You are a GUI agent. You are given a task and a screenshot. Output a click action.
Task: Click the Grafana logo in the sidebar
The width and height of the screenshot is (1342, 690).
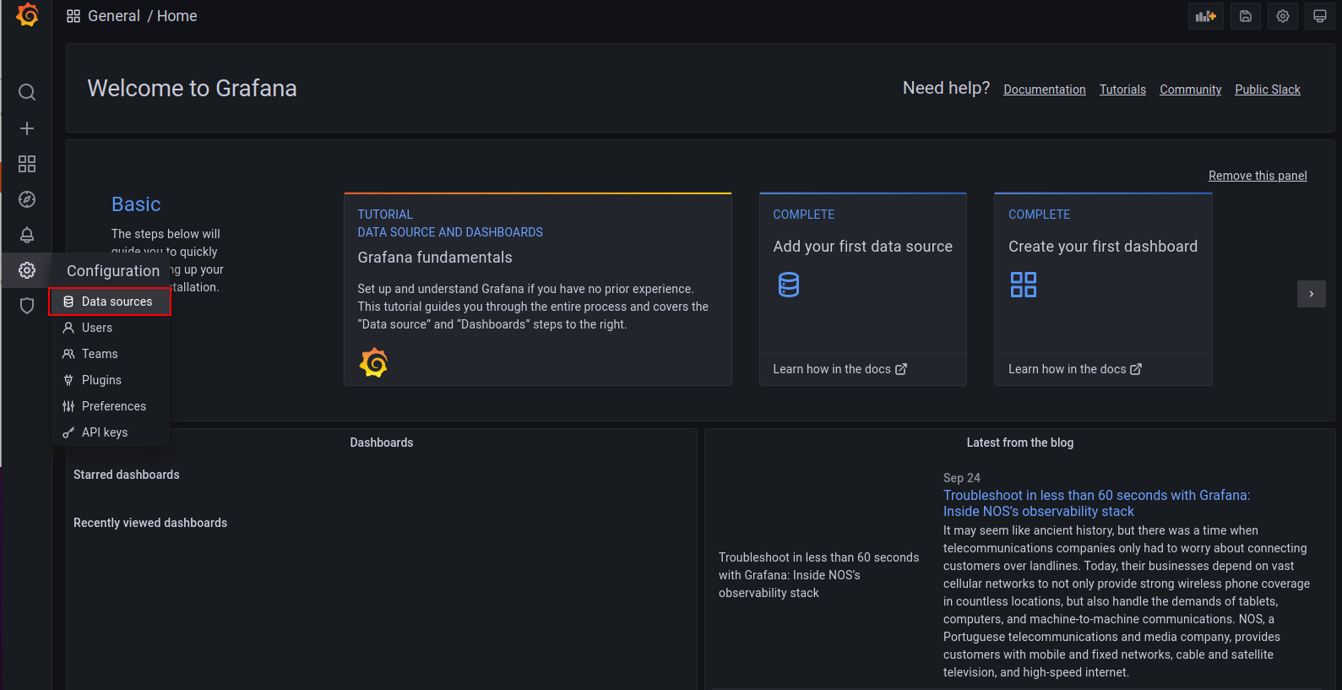click(x=27, y=15)
